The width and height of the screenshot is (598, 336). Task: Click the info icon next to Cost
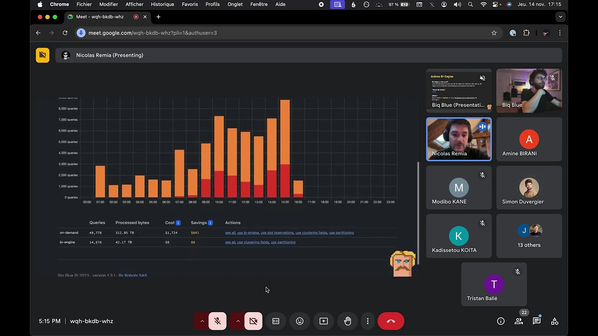tap(178, 223)
